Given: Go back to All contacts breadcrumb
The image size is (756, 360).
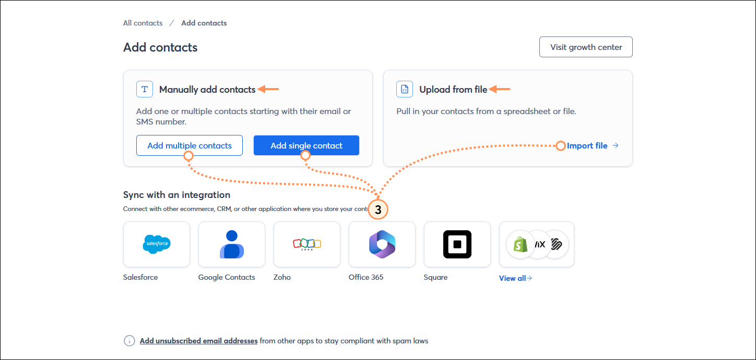Looking at the screenshot, I should pos(143,23).
